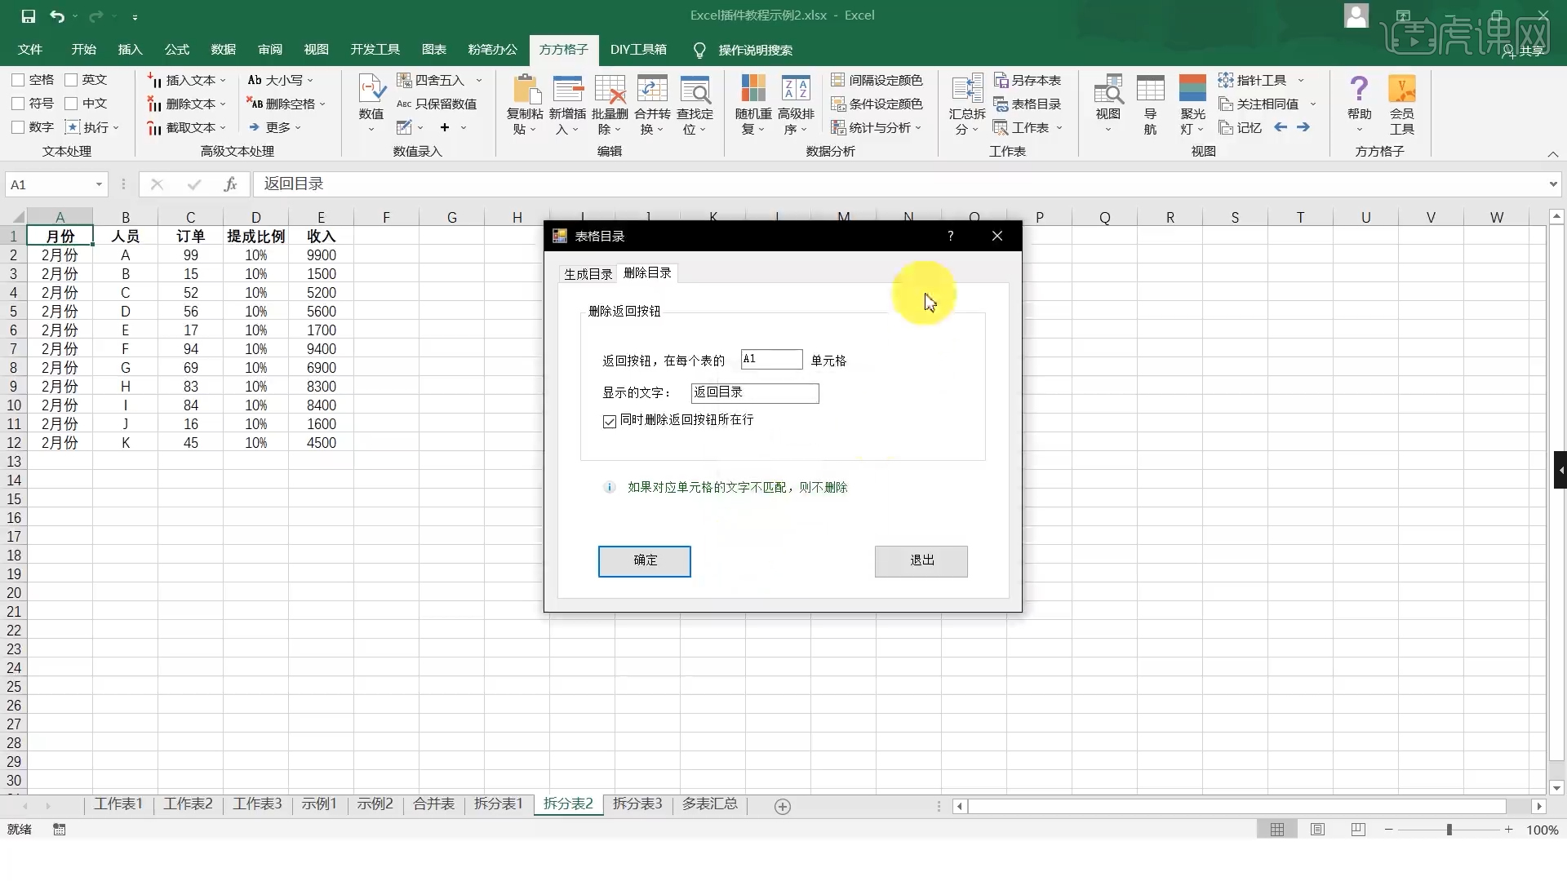Click the 执行 button
Image resolution: width=1567 pixels, height=881 pixels.
pos(92,127)
